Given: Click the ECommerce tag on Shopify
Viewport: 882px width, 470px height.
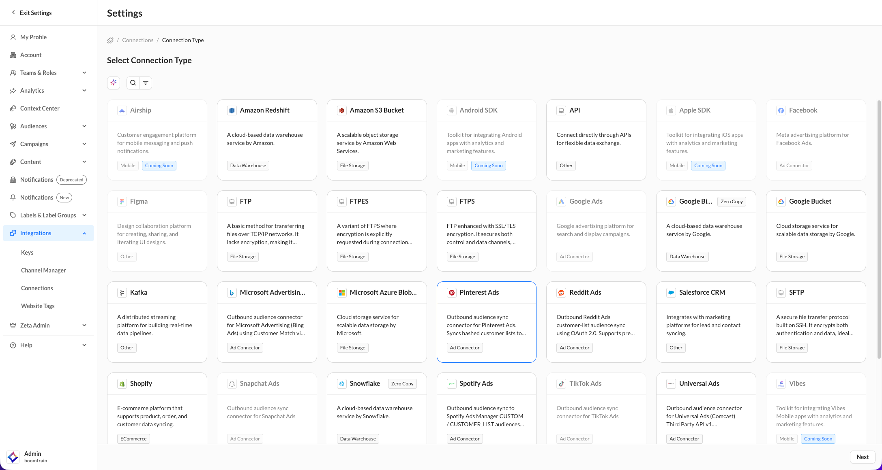Looking at the screenshot, I should pos(133,439).
